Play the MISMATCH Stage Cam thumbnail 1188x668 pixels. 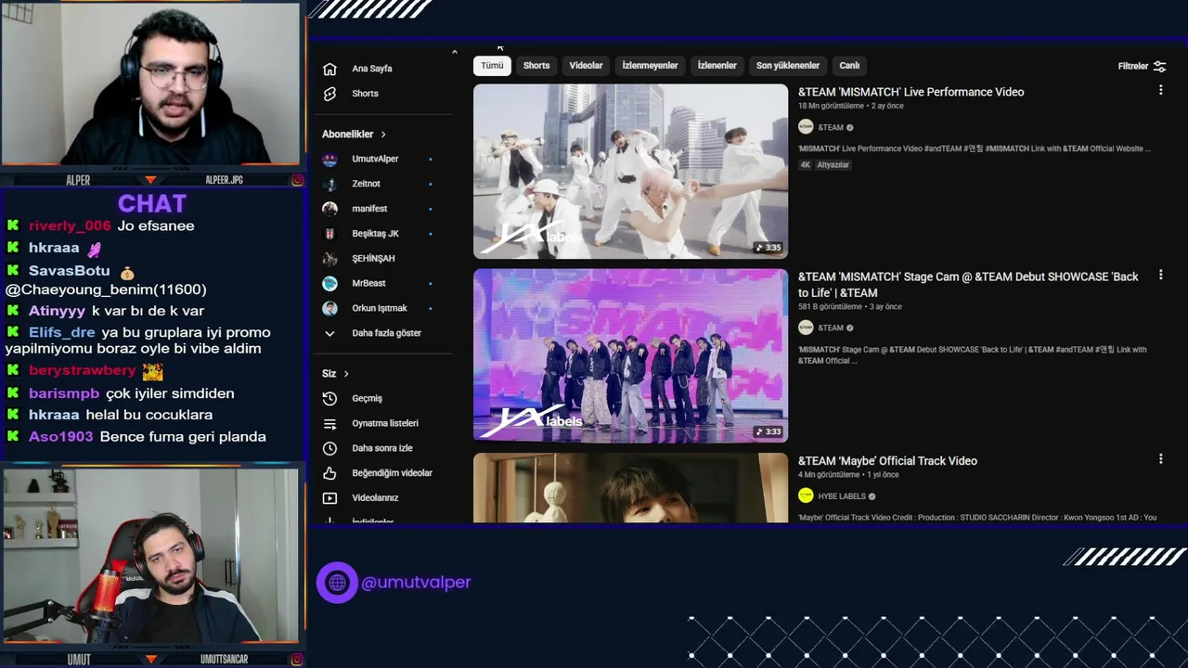click(630, 355)
